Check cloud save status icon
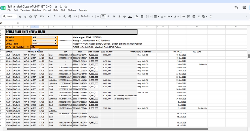This screenshot has height=131, width=250. [x=66, y=7]
